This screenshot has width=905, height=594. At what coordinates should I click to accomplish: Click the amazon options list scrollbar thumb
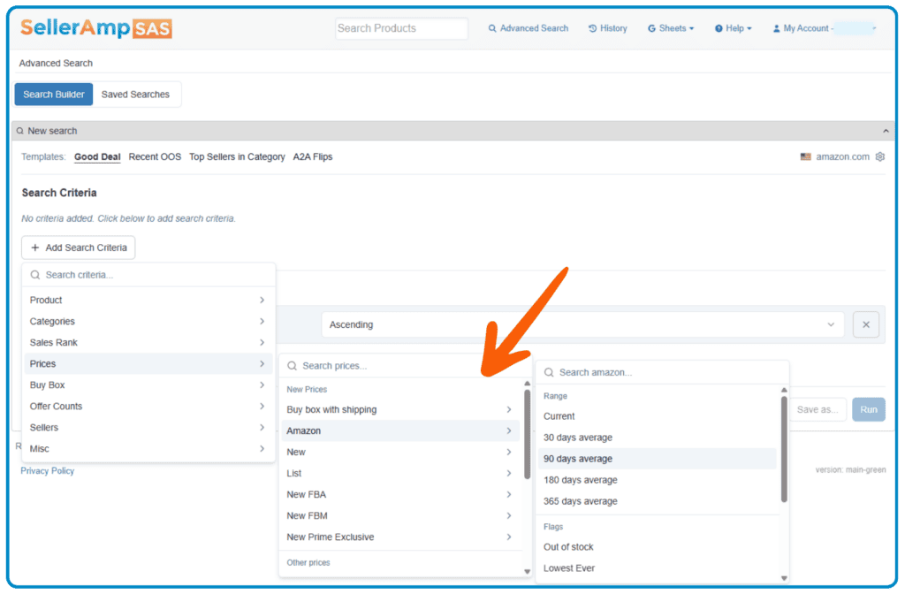click(784, 449)
